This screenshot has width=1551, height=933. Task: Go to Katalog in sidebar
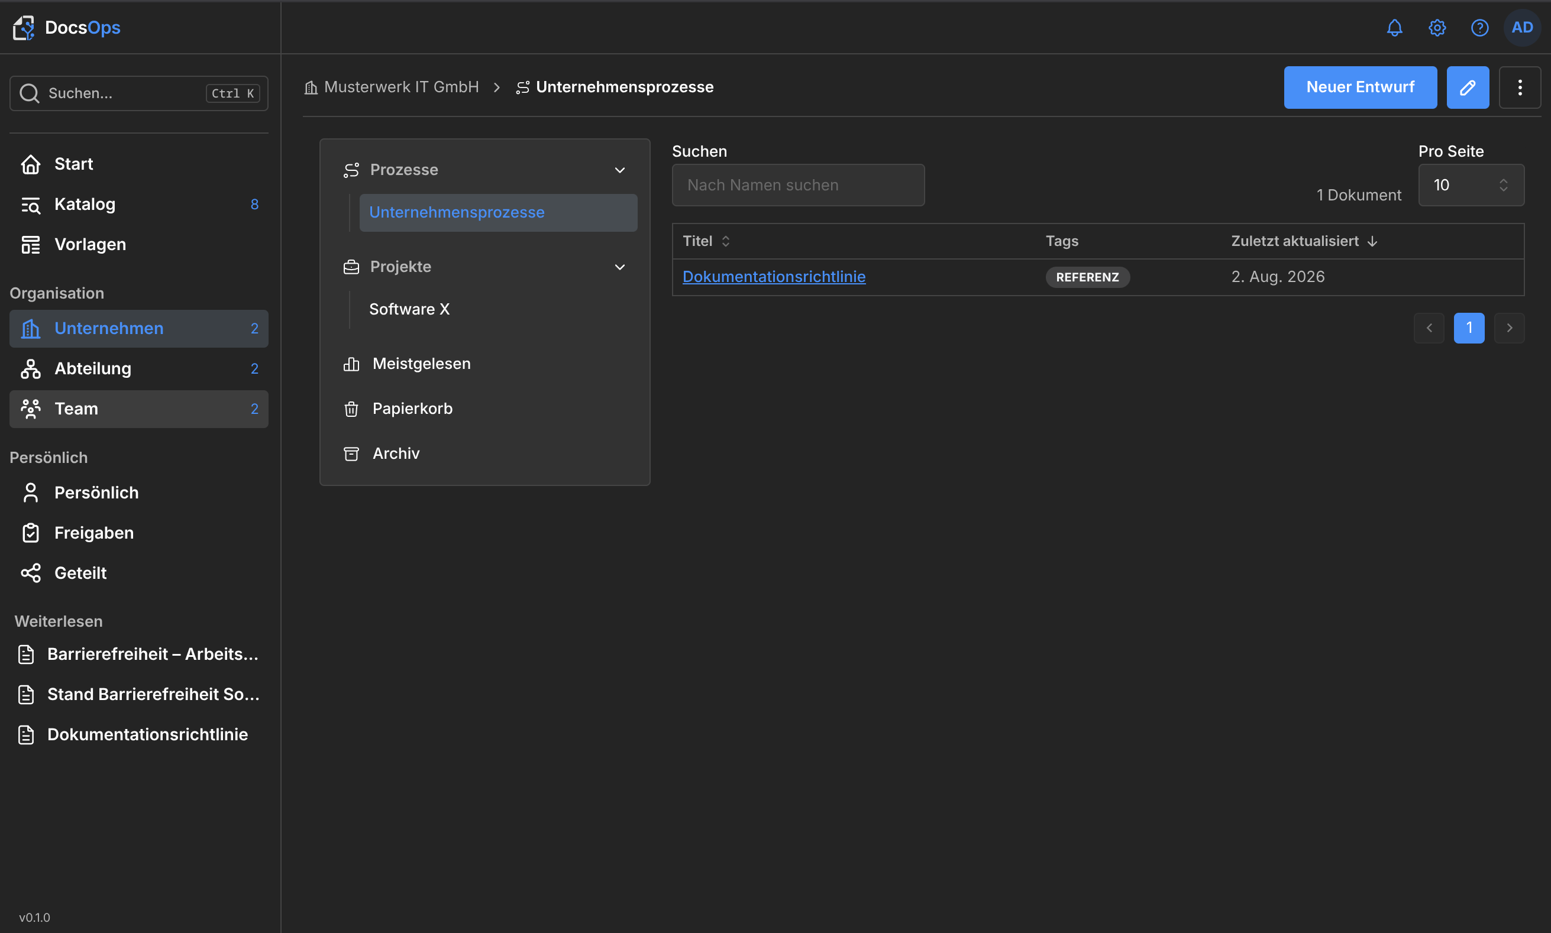click(x=138, y=205)
